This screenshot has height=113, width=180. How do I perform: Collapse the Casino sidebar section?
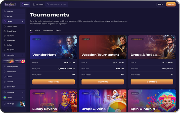pos(23,21)
